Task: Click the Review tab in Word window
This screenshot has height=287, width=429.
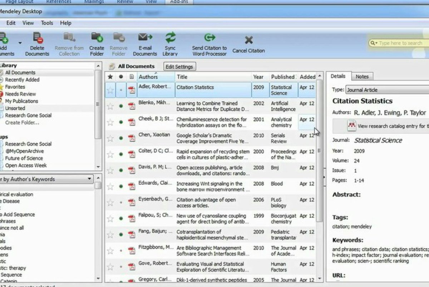Action: tap(125, 2)
